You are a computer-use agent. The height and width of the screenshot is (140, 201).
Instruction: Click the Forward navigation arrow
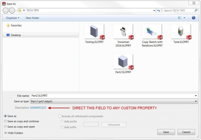pyautogui.click(x=12, y=10)
